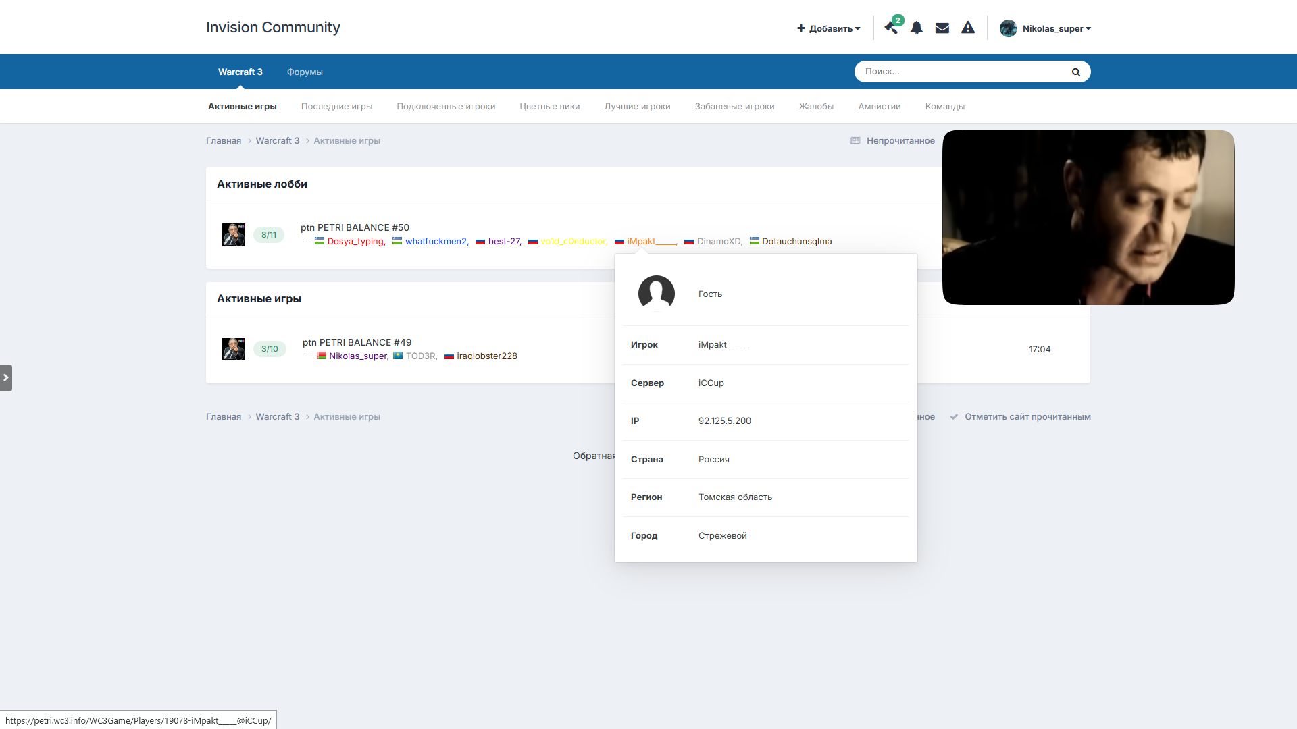Open the notifications bell icon
This screenshot has height=729, width=1297.
point(917,28)
